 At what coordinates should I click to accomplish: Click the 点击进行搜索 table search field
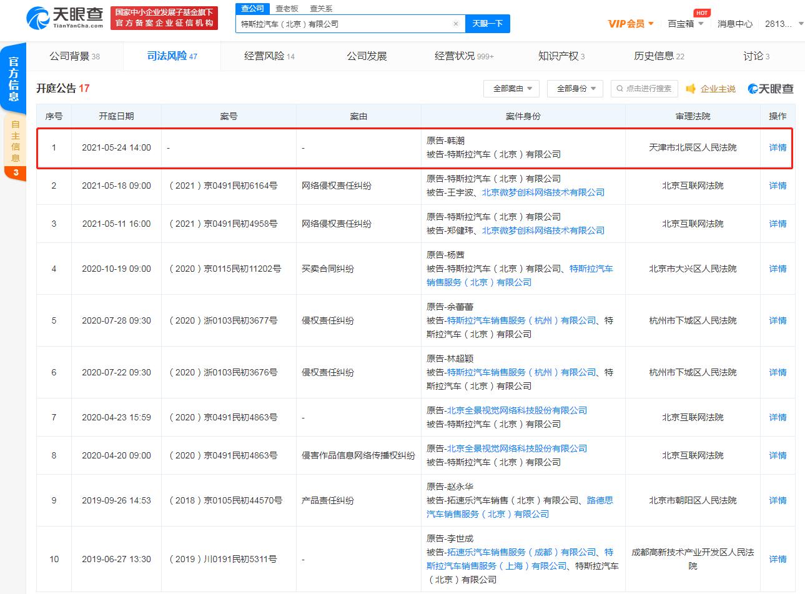tap(644, 89)
